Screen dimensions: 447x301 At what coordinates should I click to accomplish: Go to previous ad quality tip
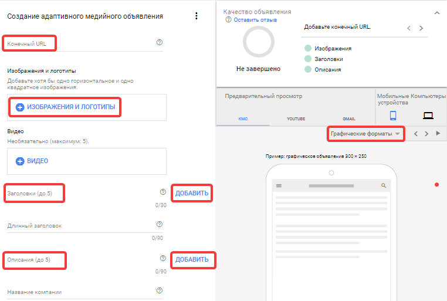tap(409, 28)
